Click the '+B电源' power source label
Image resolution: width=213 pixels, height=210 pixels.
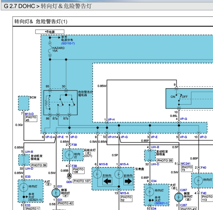pos(50,32)
